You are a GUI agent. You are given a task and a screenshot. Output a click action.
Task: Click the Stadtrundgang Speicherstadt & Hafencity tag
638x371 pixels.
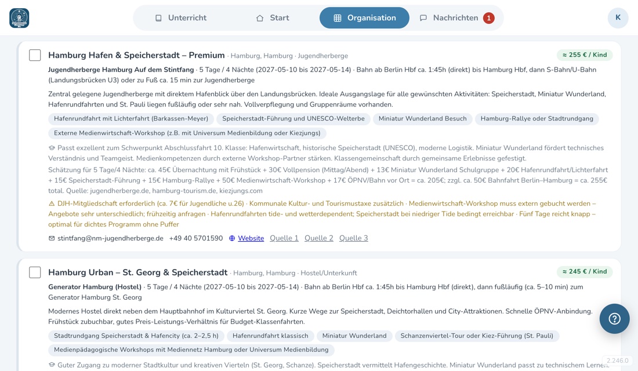pos(136,336)
